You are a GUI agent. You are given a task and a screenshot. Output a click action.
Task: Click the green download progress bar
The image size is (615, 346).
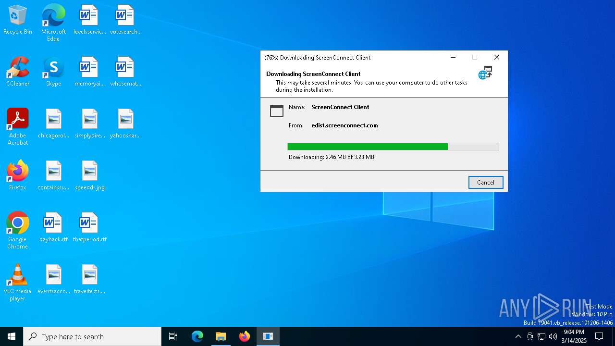coord(393,147)
